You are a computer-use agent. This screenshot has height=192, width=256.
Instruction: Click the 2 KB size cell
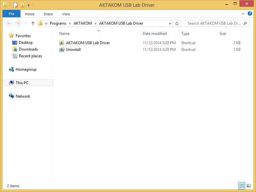[x=237, y=43]
